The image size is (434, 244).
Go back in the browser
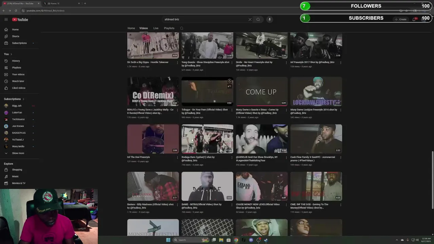coord(4,11)
